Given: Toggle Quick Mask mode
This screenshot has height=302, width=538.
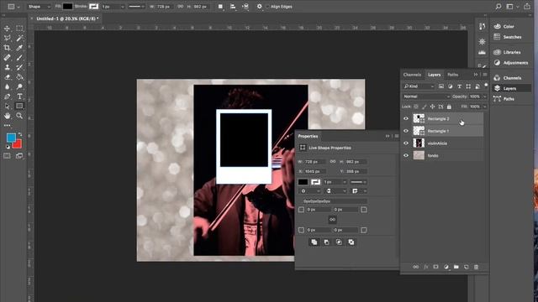Looking at the screenshot, I should click(x=7, y=156).
